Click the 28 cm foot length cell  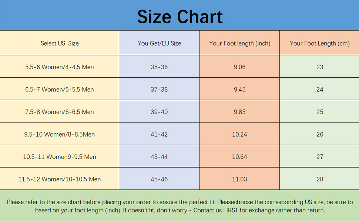tap(319, 178)
